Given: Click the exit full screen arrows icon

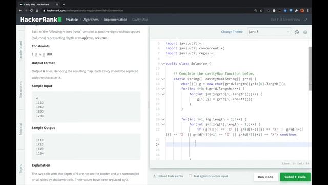Looking at the screenshot, I should (306, 20).
